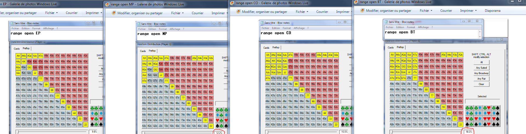Select heart-spade suit button in BT window
Image resolution: width=526 pixels, height=134 pixels.
496,119
